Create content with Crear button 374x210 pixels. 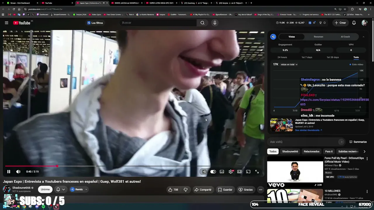click(x=340, y=23)
